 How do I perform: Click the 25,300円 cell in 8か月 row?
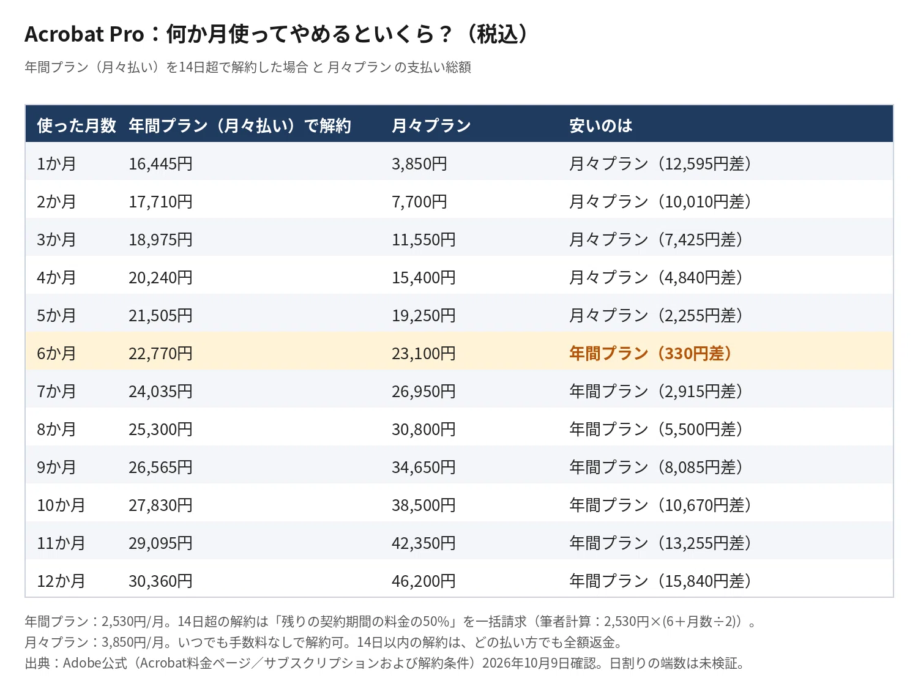click(x=160, y=429)
